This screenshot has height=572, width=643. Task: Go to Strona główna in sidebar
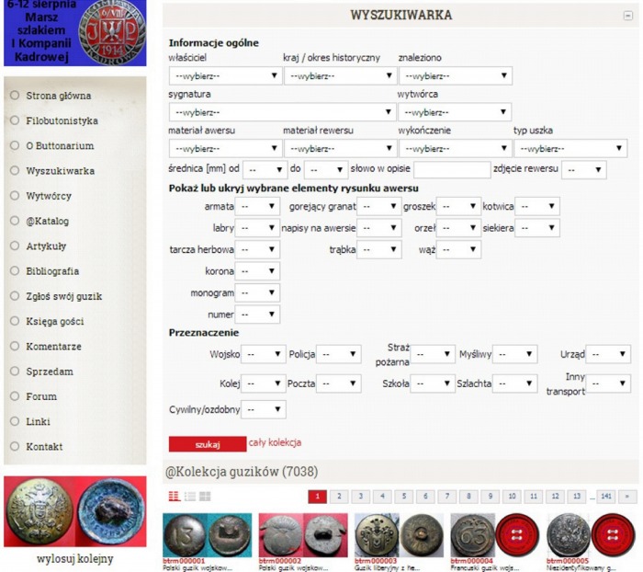(59, 96)
